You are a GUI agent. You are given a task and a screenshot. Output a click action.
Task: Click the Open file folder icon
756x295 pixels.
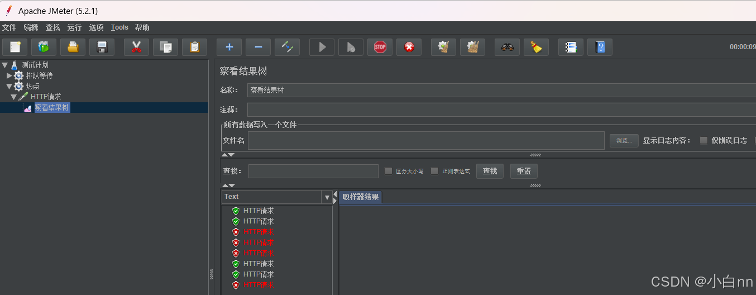pyautogui.click(x=73, y=47)
